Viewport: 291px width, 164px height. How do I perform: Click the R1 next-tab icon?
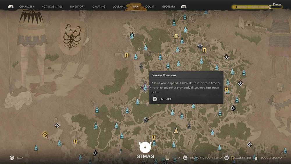pyautogui.click(x=184, y=7)
